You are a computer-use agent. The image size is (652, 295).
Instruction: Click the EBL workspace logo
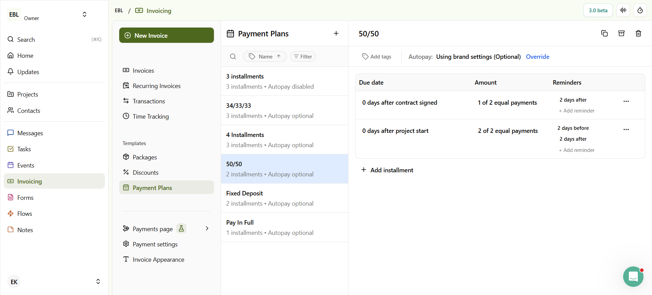(14, 14)
